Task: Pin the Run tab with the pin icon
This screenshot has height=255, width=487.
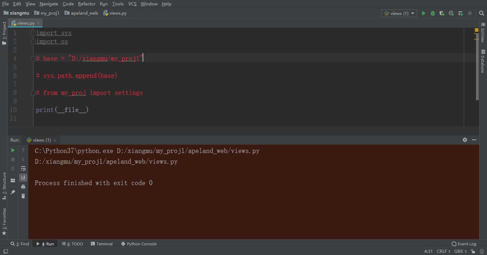Action: [x=13, y=192]
